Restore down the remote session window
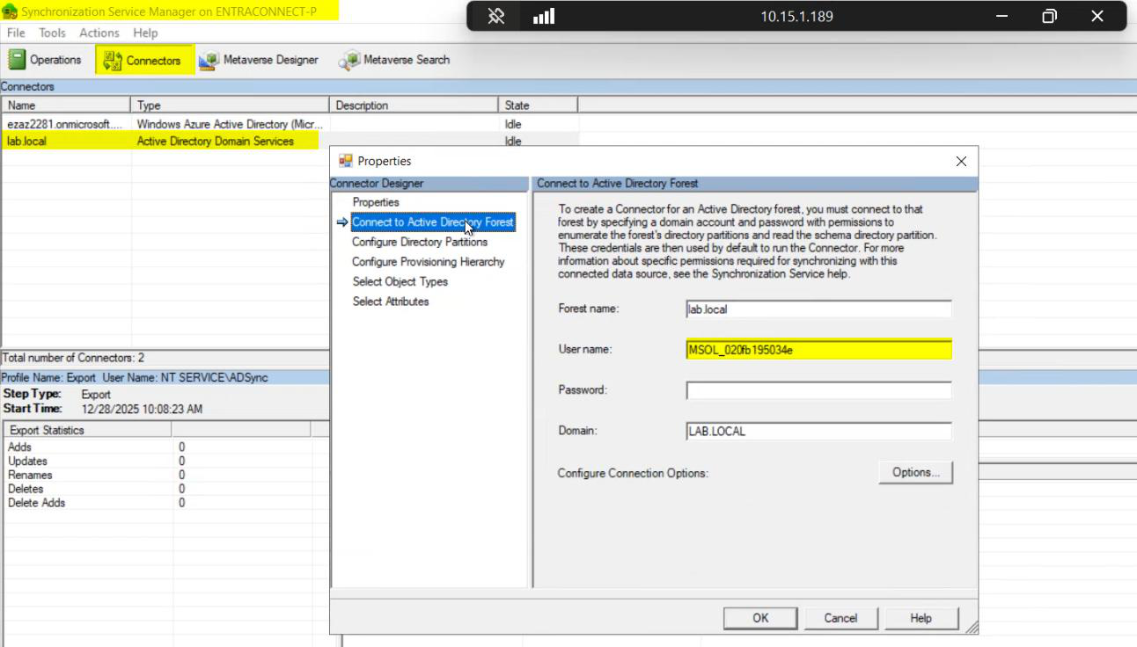 (x=1049, y=16)
